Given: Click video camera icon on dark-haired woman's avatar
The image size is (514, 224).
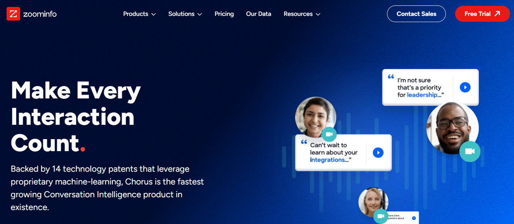Looking at the screenshot, I should click(329, 134).
